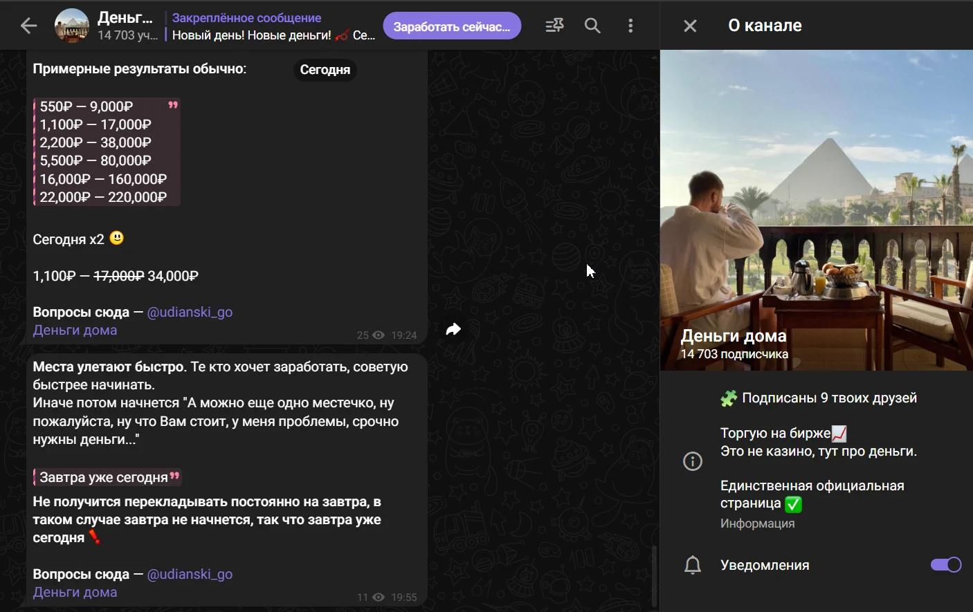Click the Завтра уже сегодня quote block

[108, 477]
